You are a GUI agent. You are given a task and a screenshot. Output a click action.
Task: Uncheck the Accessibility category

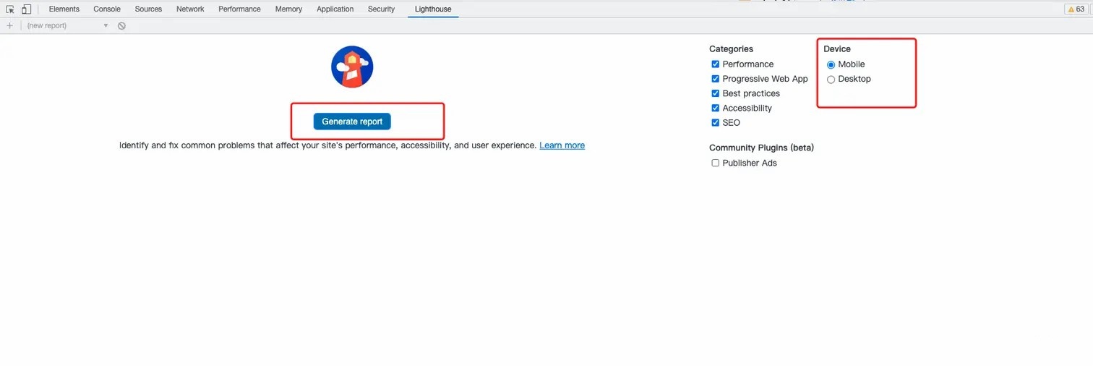(716, 108)
